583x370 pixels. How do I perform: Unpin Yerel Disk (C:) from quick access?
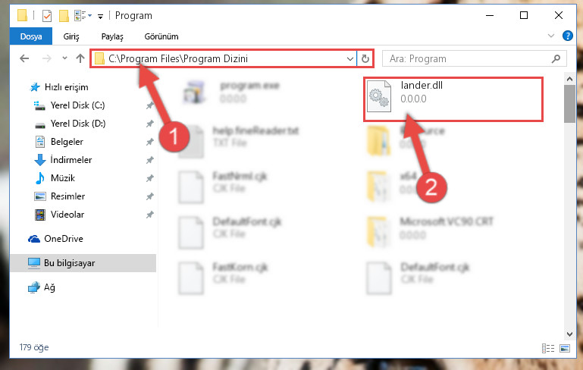[x=149, y=105]
